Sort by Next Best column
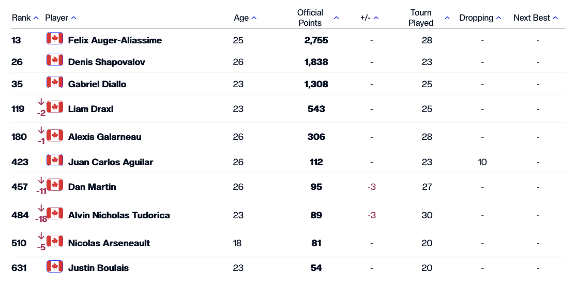The height and width of the screenshot is (289, 576). (x=555, y=18)
